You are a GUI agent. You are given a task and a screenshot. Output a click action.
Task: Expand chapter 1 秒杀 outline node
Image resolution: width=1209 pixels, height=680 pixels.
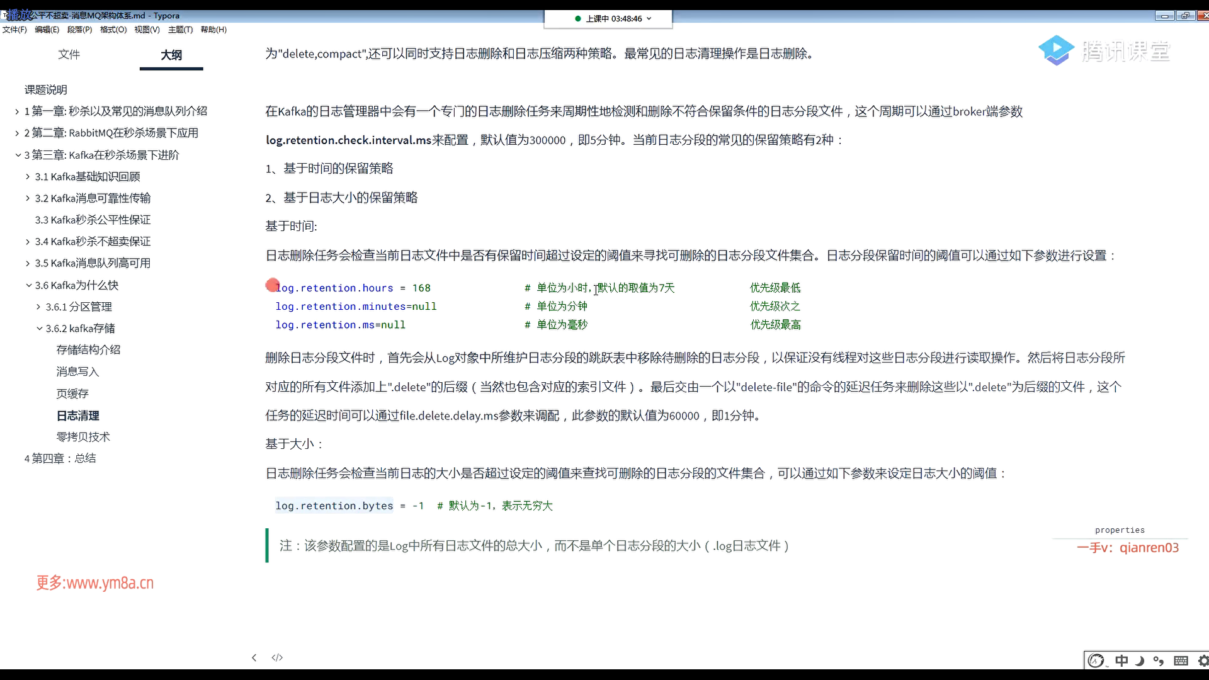point(17,111)
